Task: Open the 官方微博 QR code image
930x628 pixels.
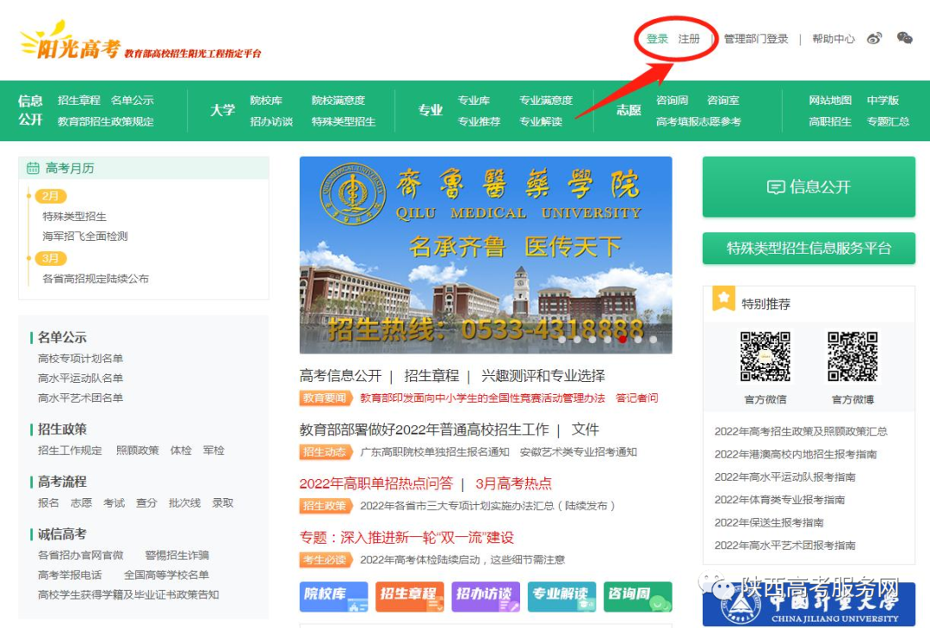Action: tap(852, 356)
